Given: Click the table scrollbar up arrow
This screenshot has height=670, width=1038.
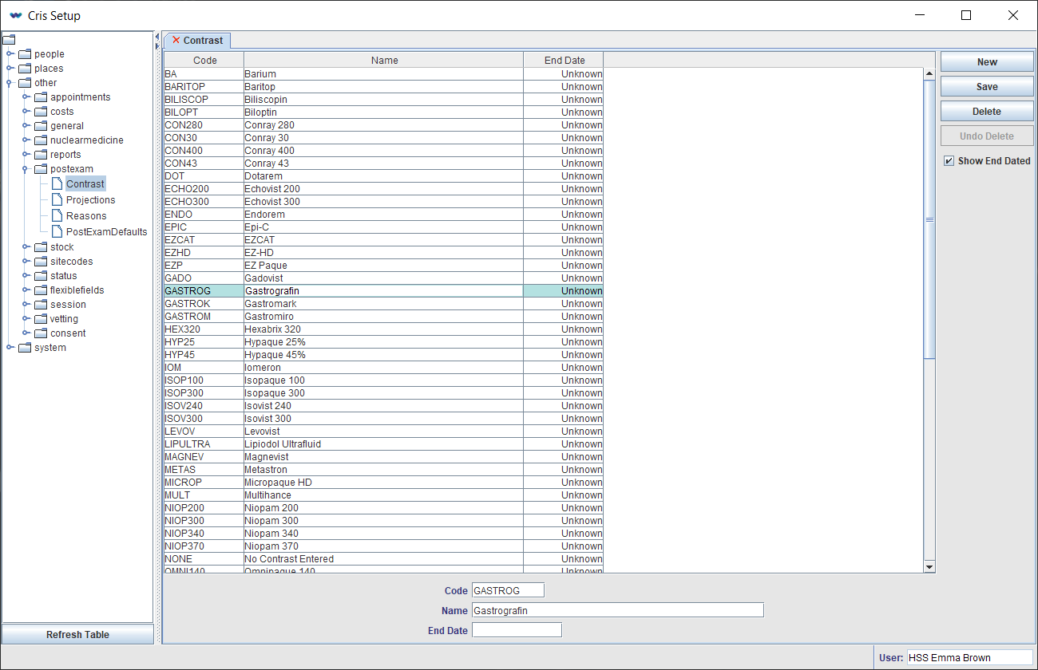Looking at the screenshot, I should coord(929,74).
